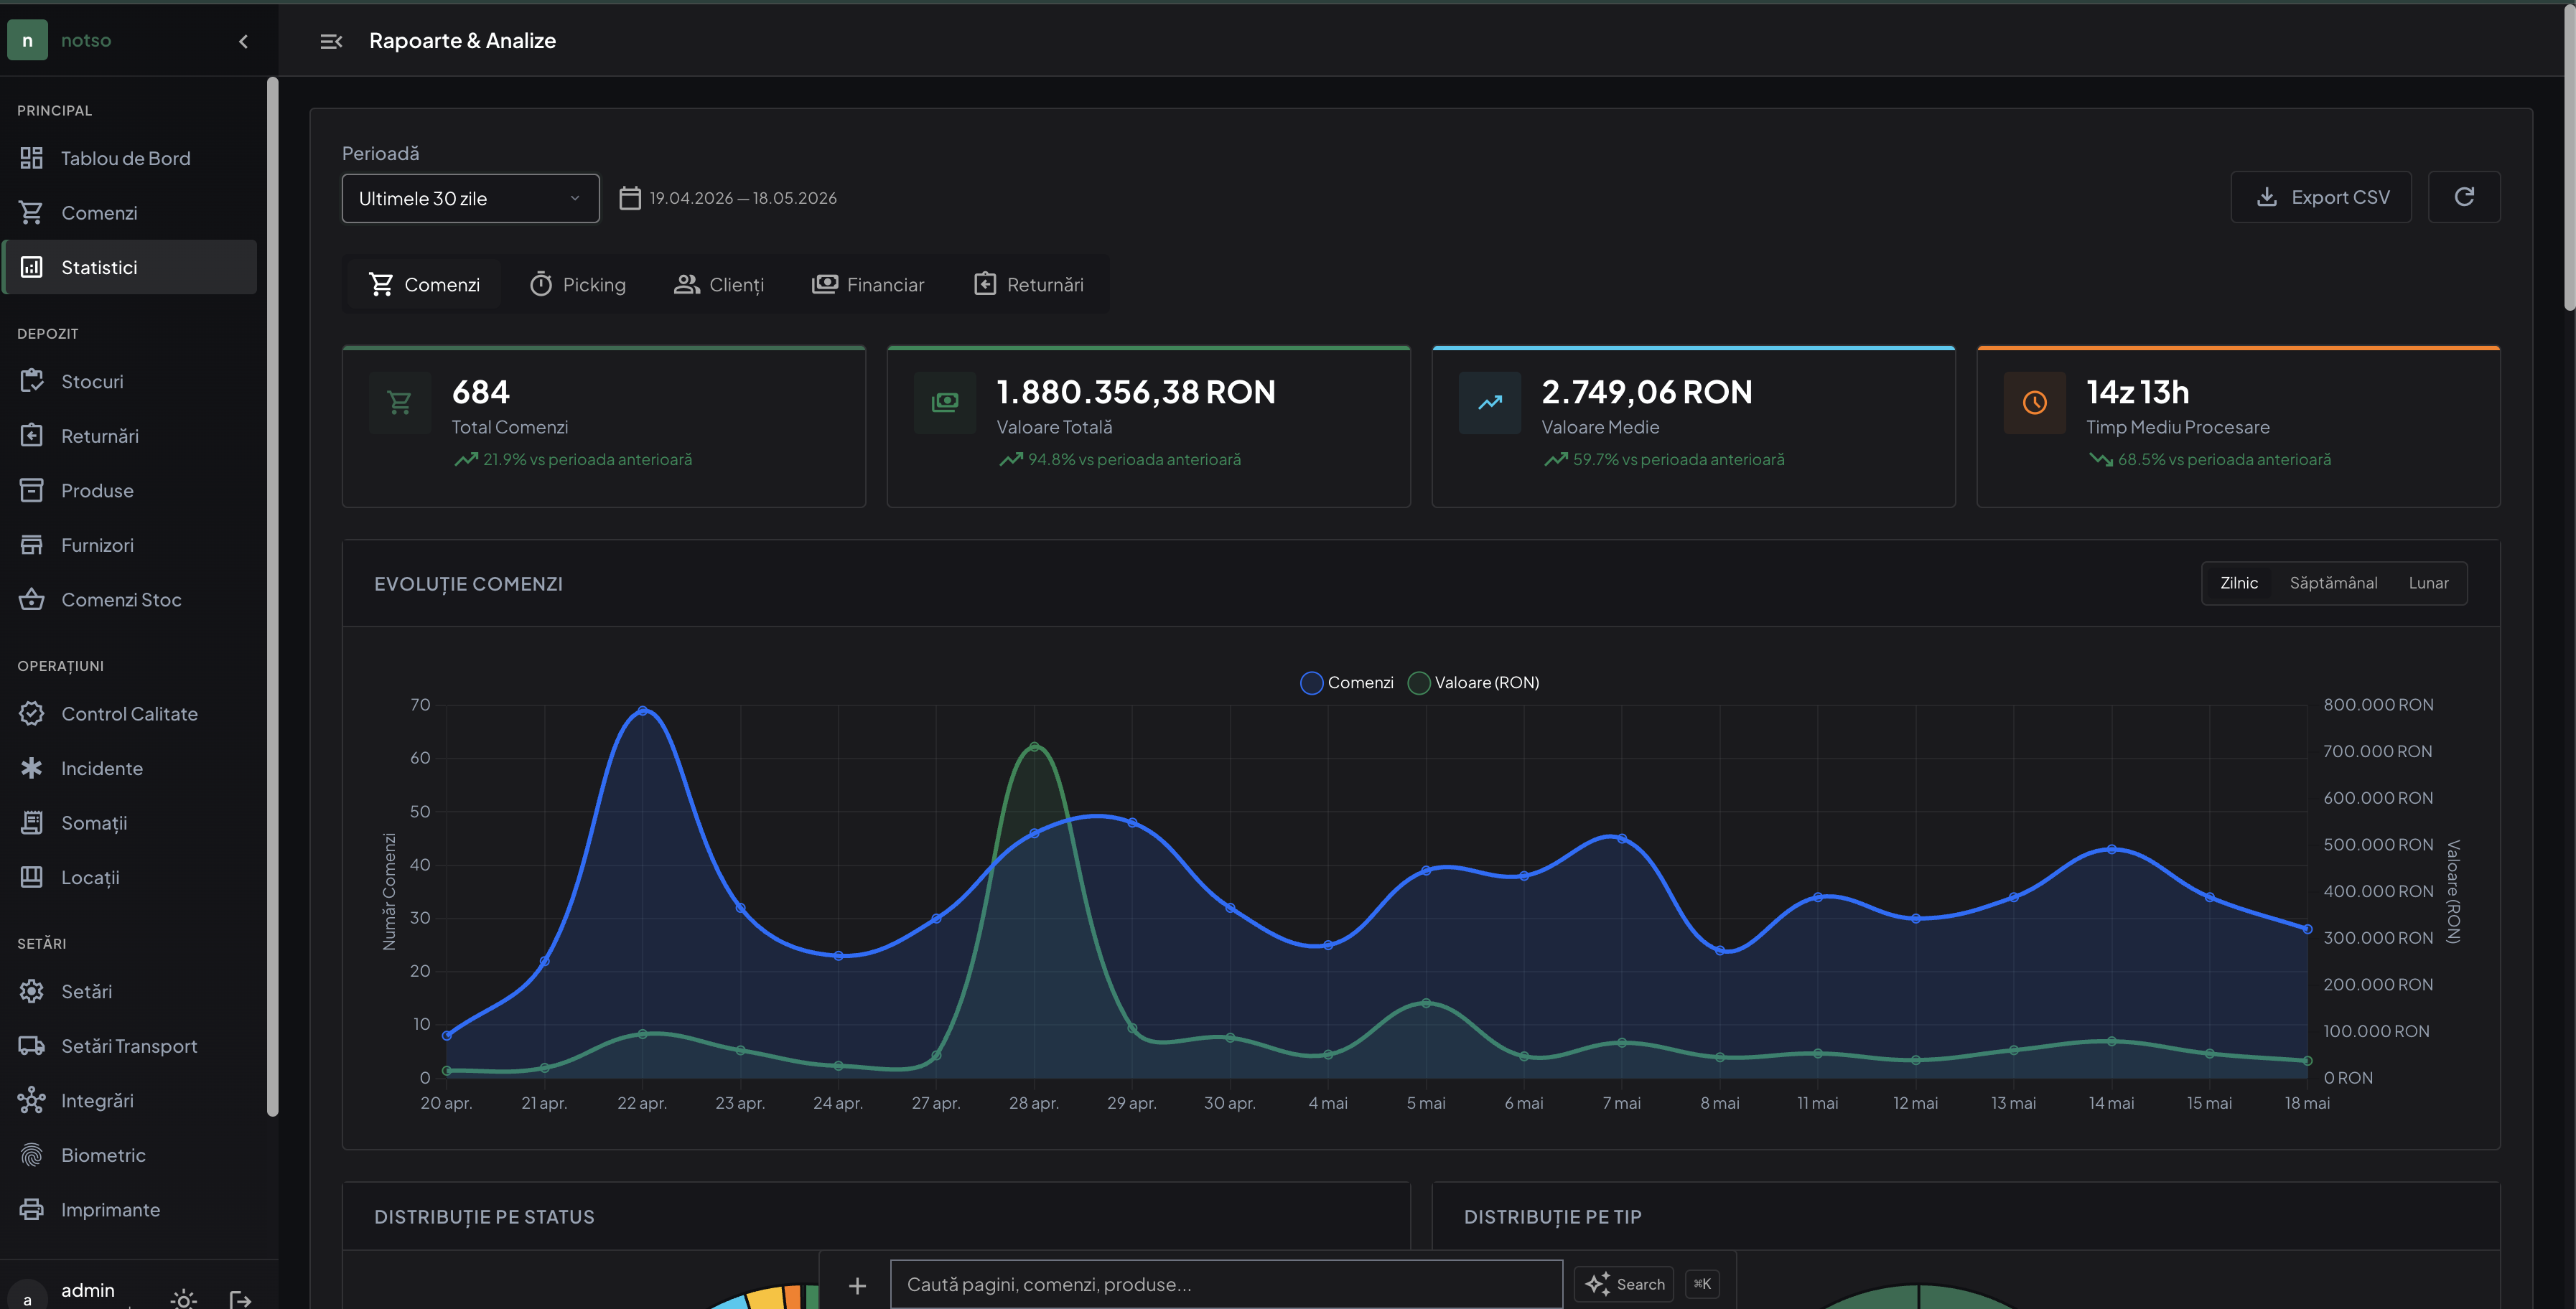Click the logout icon next to admin
The width and height of the screenshot is (2576, 1309).
(240, 1297)
